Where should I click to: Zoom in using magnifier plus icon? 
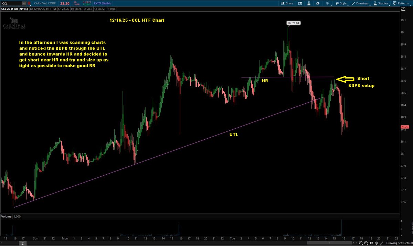coord(366,243)
